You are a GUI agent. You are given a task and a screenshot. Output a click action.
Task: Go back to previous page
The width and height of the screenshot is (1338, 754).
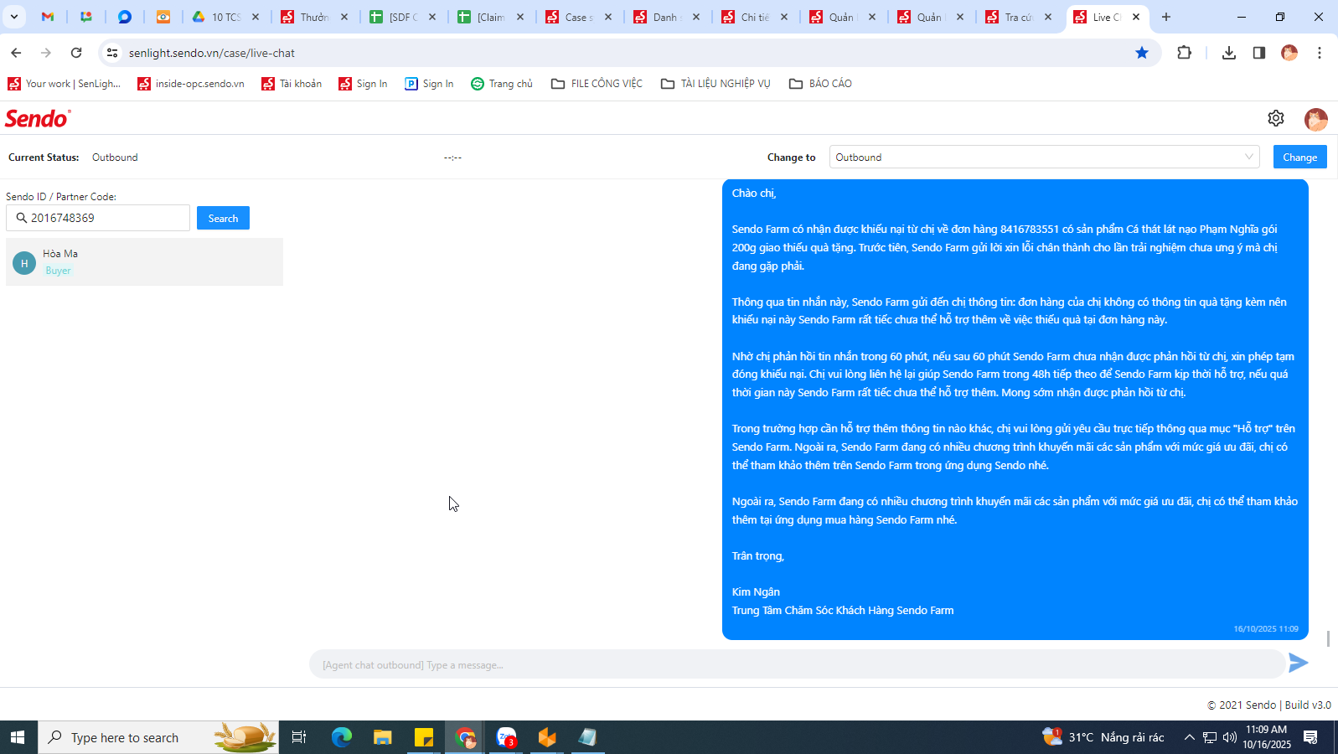point(16,53)
